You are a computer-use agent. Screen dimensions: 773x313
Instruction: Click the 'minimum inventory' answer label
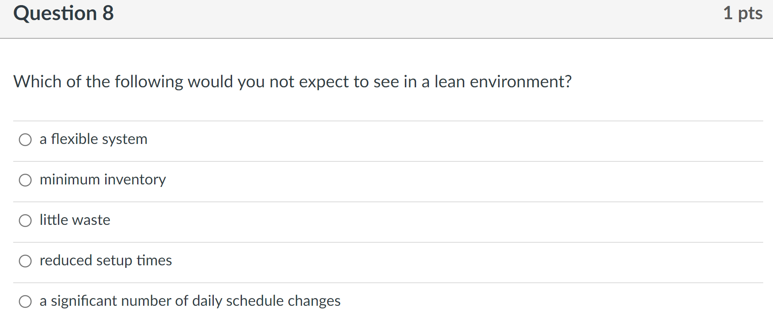pyautogui.click(x=103, y=180)
